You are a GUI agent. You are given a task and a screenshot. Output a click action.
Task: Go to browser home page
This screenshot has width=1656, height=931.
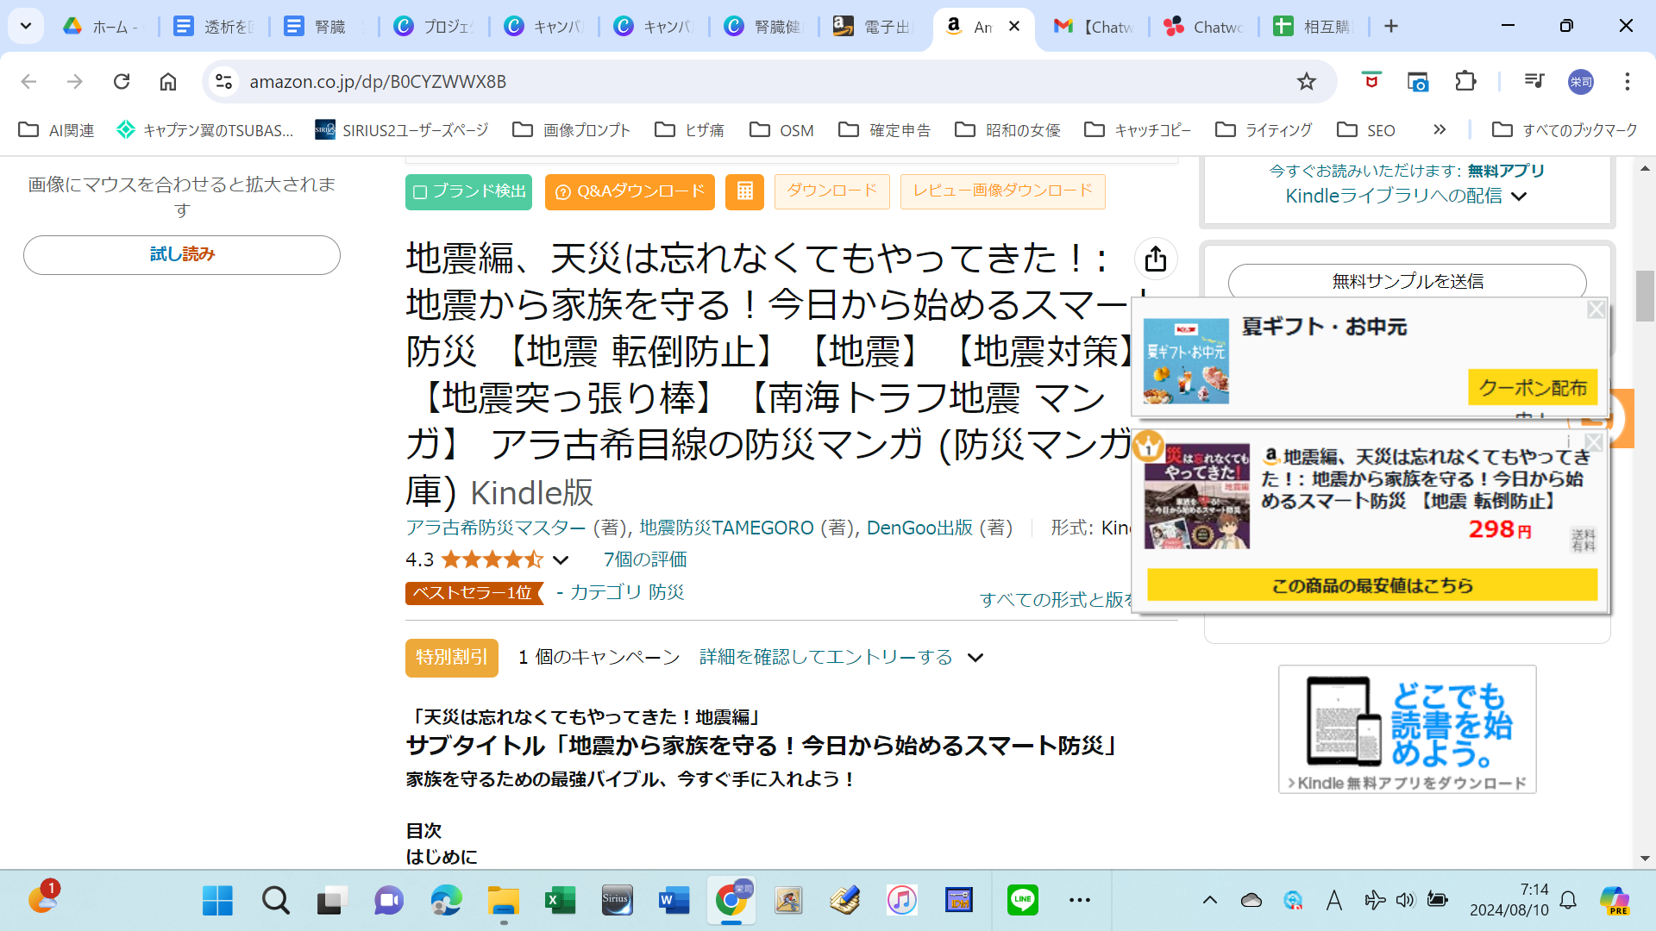pos(168,81)
